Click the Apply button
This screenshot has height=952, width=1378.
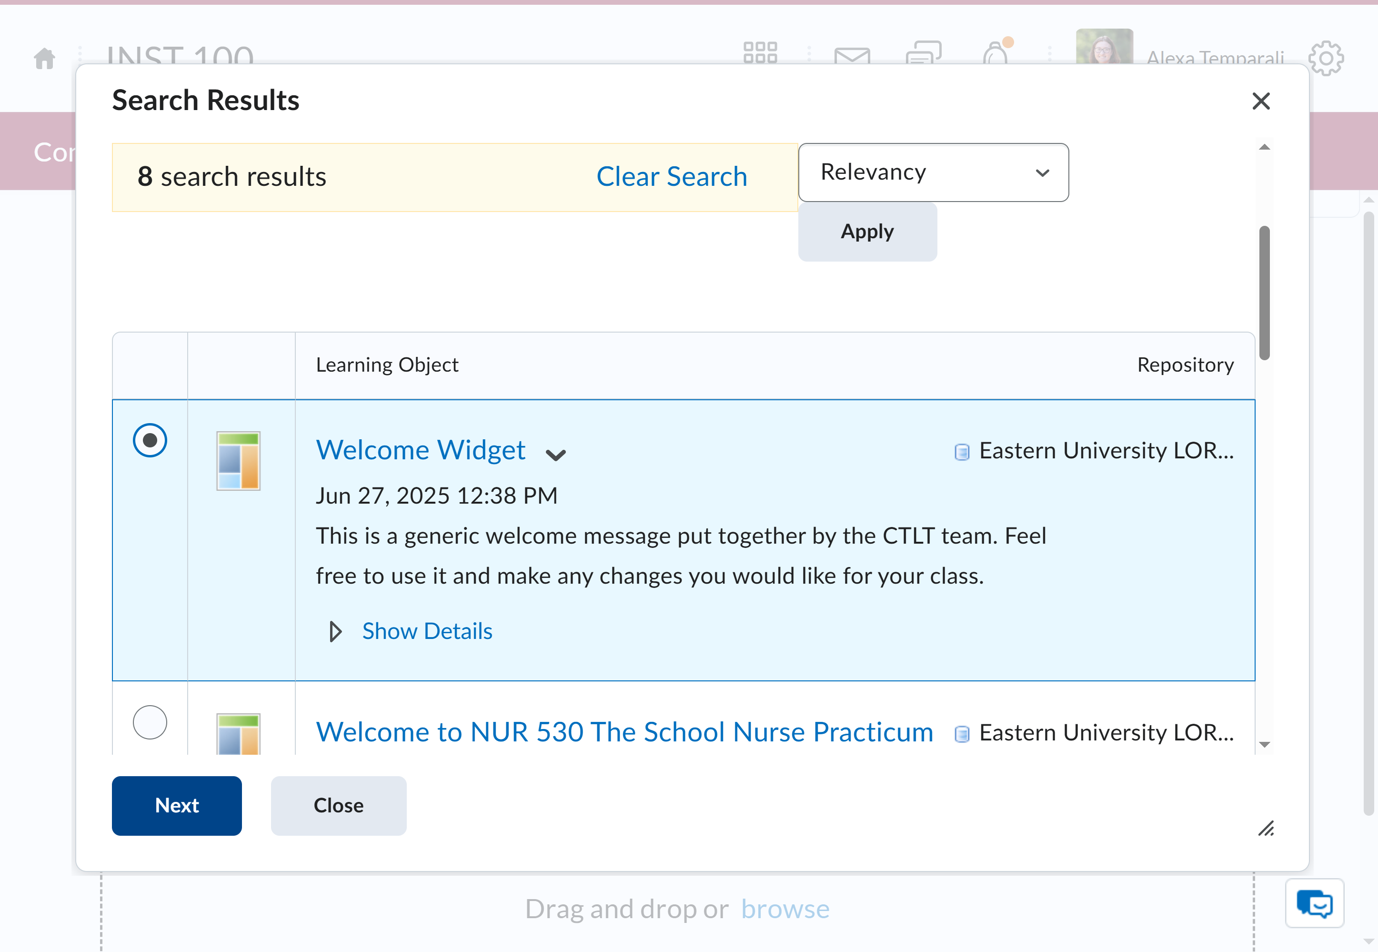[867, 232]
